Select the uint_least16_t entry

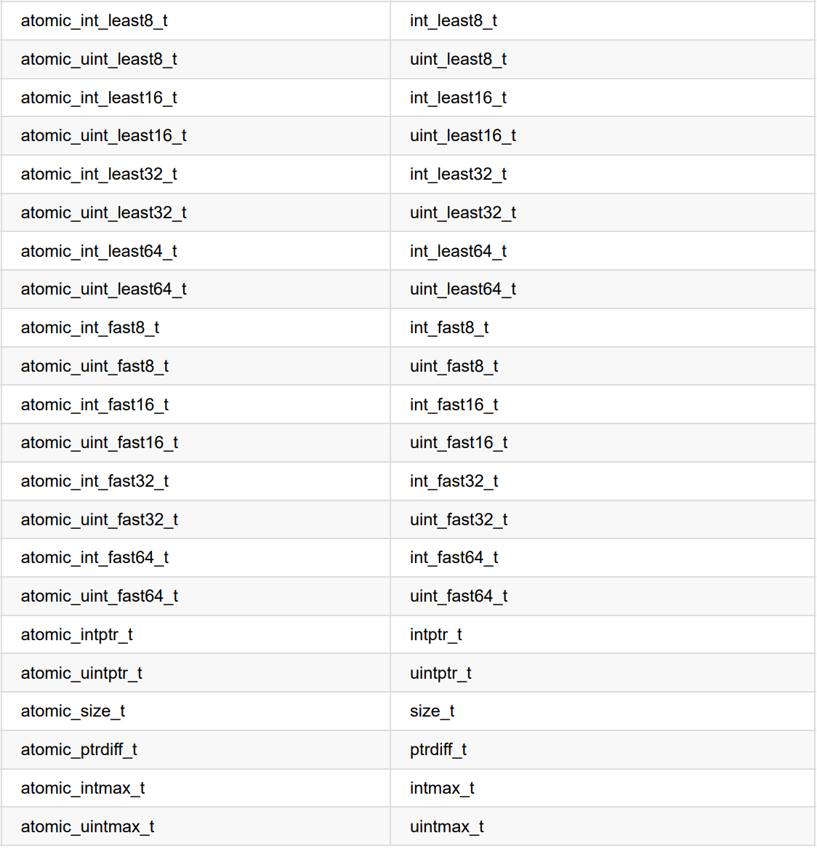(463, 136)
